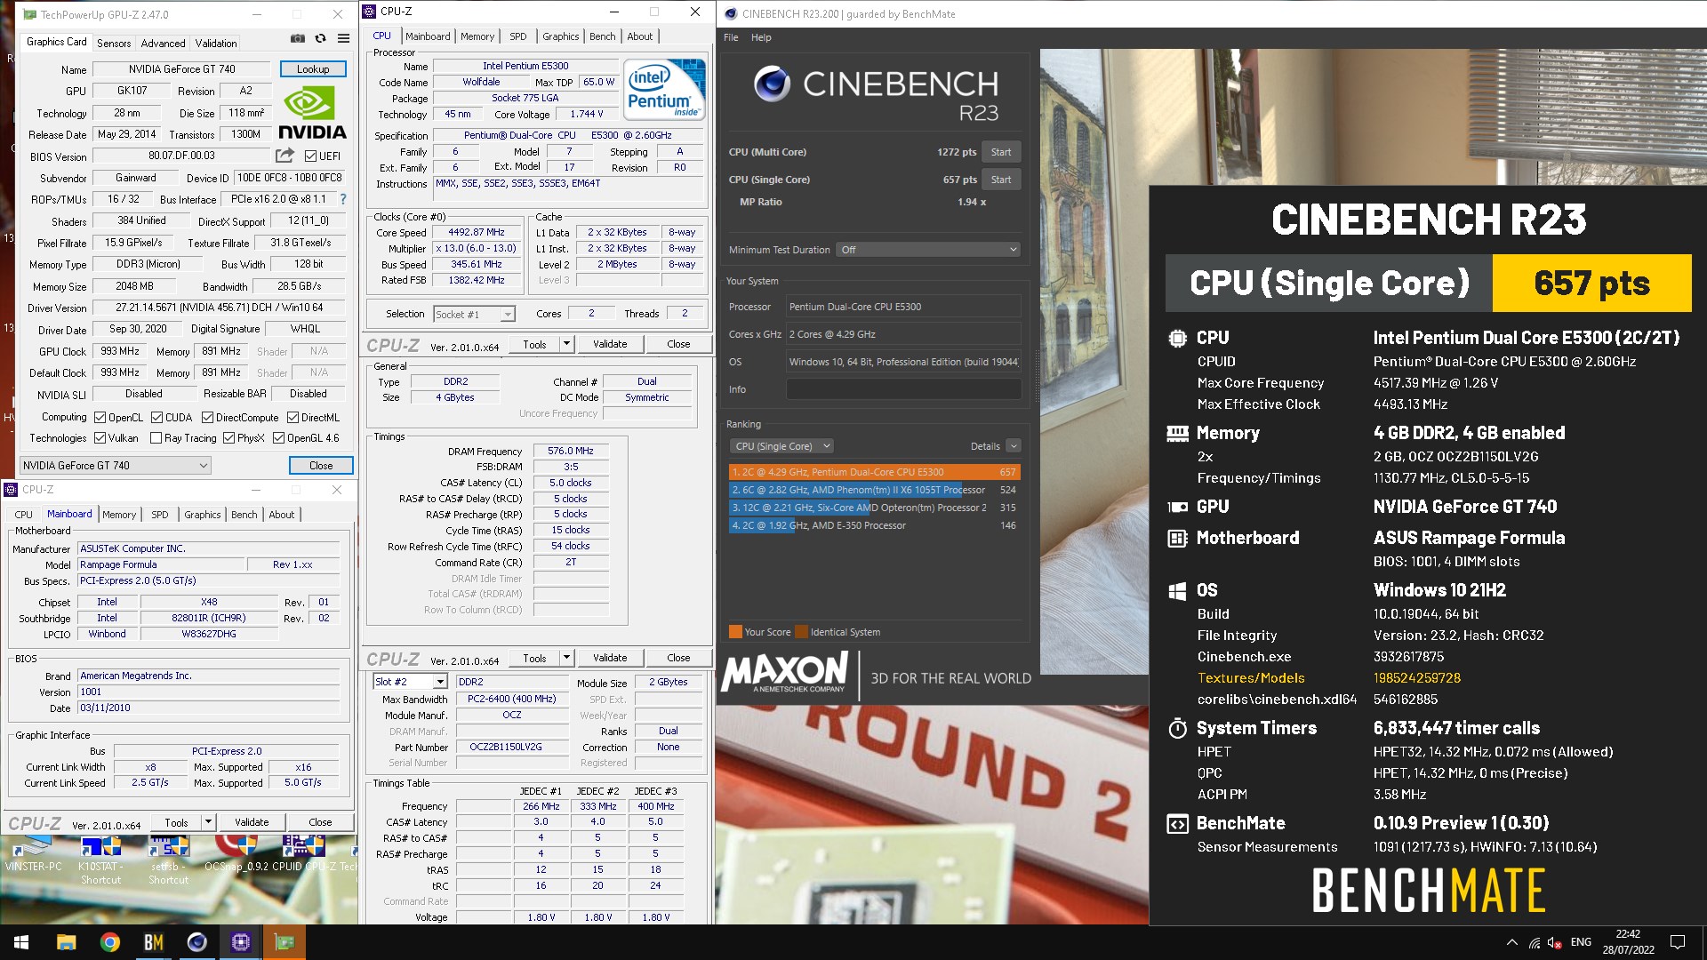
Task: Open the CPU (Single Core) ranking dropdown
Action: (x=781, y=446)
